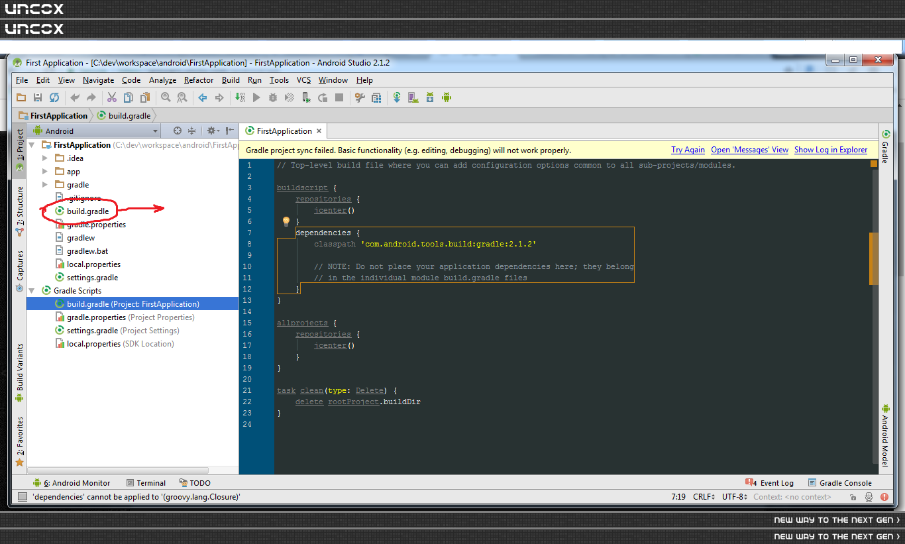
Task: Click the Synchronize icon in the toolbar
Action: coord(54,97)
